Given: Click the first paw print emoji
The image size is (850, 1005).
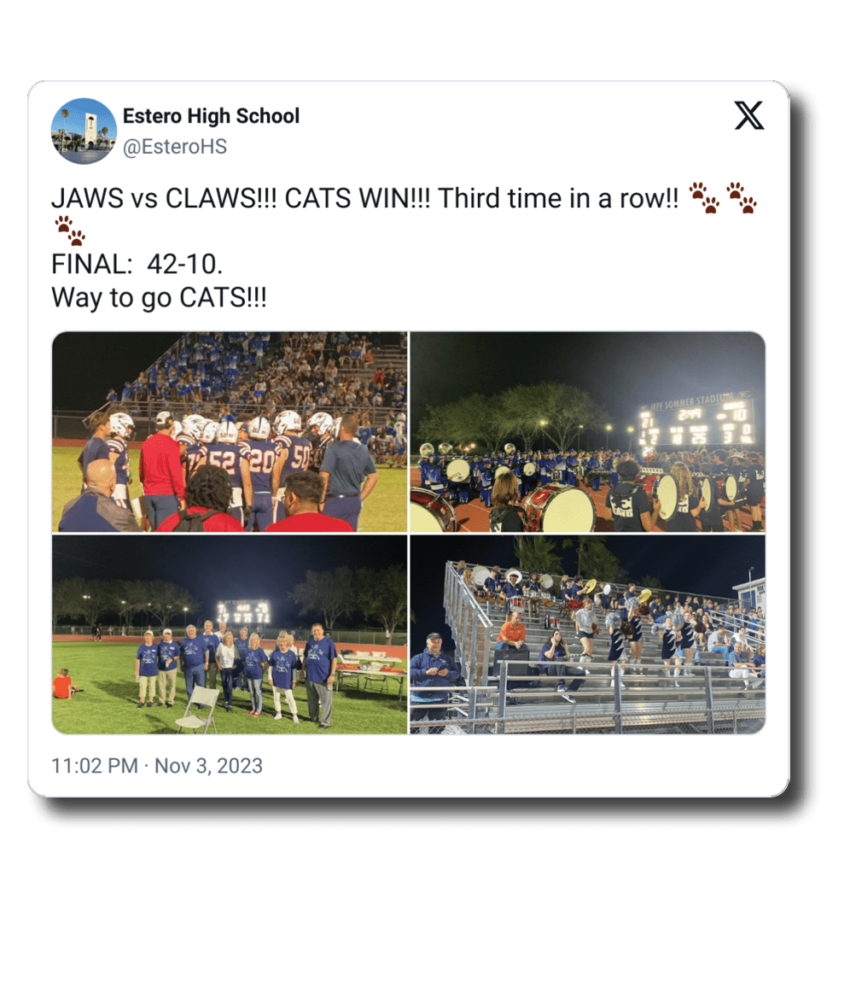Looking at the screenshot, I should click(704, 197).
